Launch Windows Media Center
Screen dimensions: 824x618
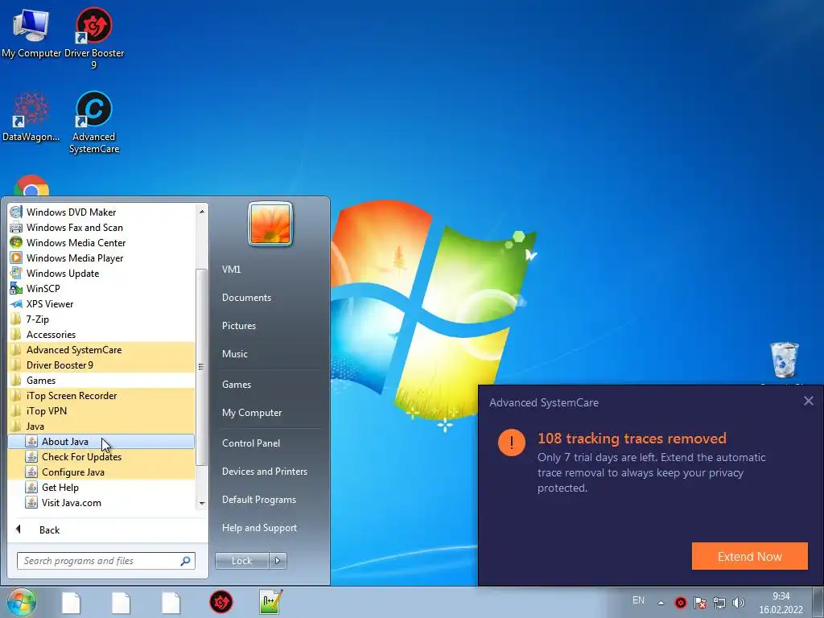(101, 243)
